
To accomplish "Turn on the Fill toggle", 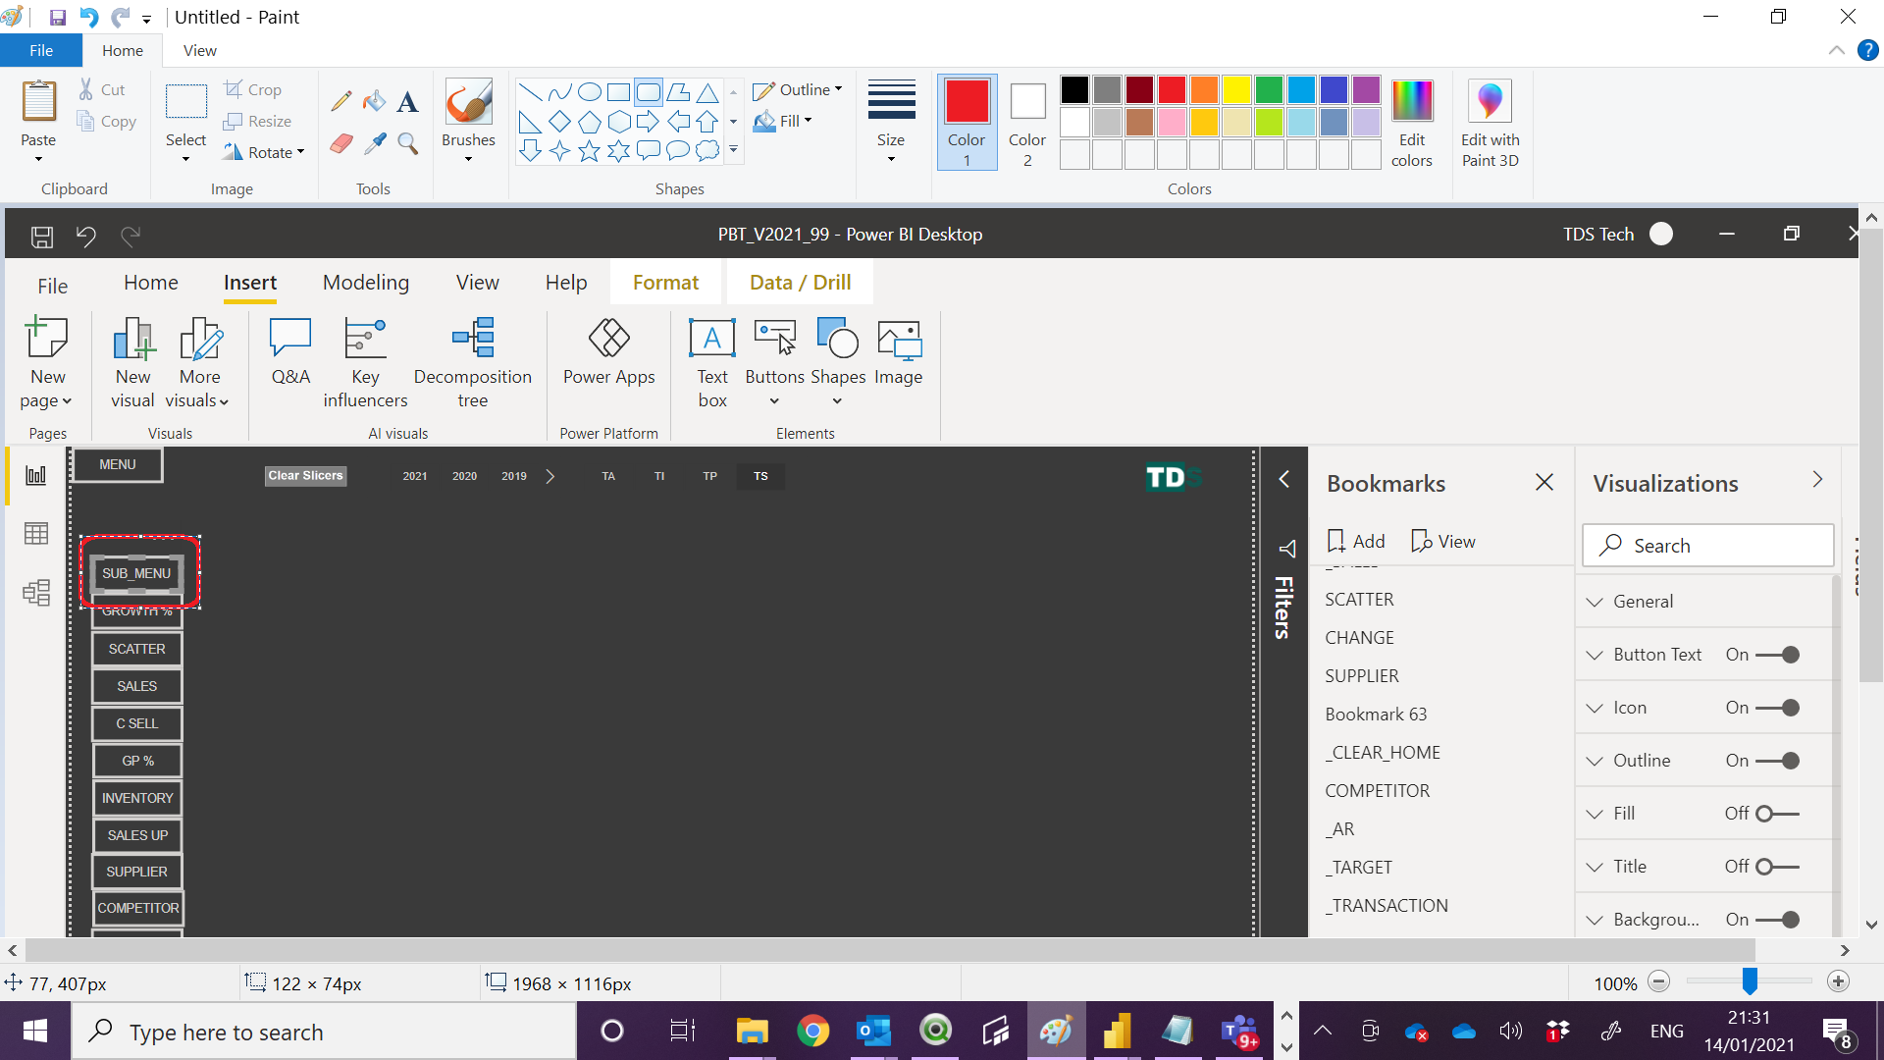I will point(1777,814).
